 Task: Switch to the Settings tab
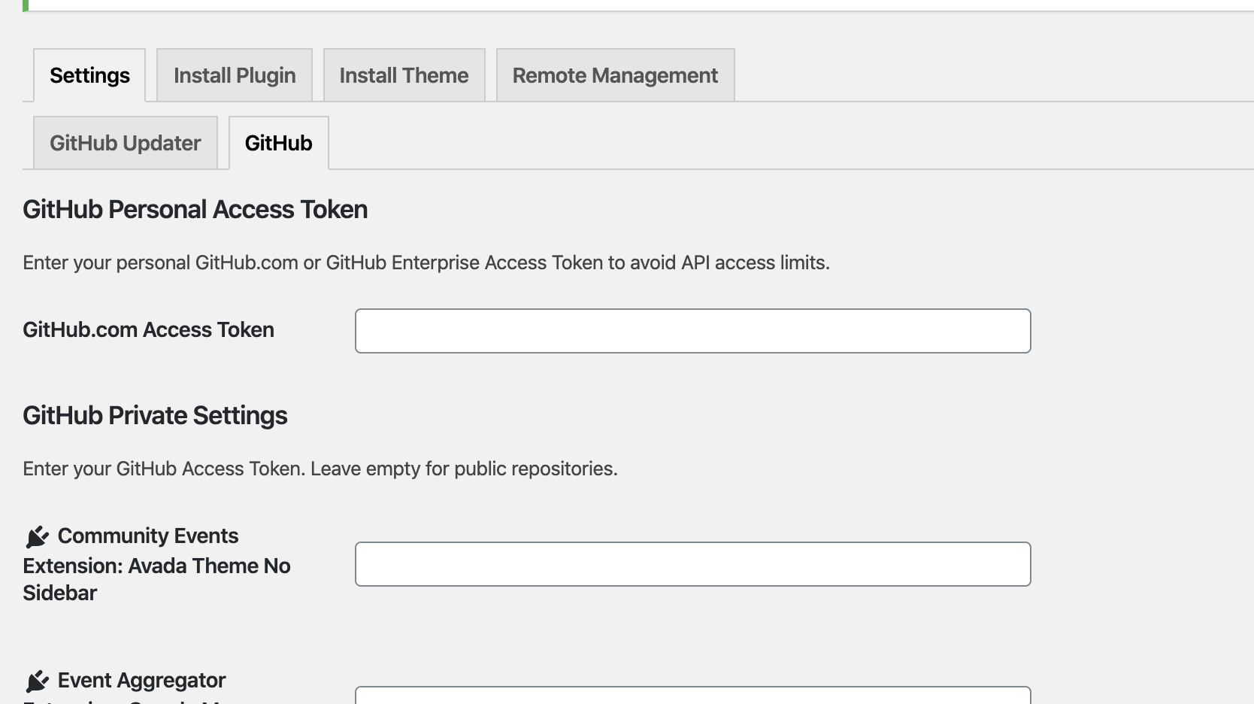[89, 75]
